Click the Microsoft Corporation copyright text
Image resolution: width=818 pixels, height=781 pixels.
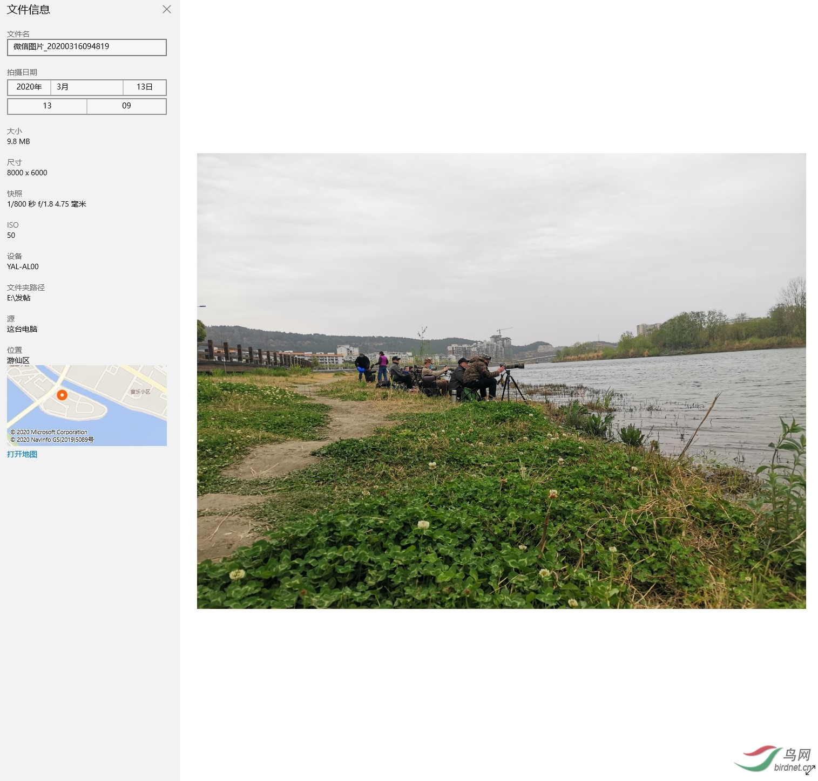click(x=49, y=432)
